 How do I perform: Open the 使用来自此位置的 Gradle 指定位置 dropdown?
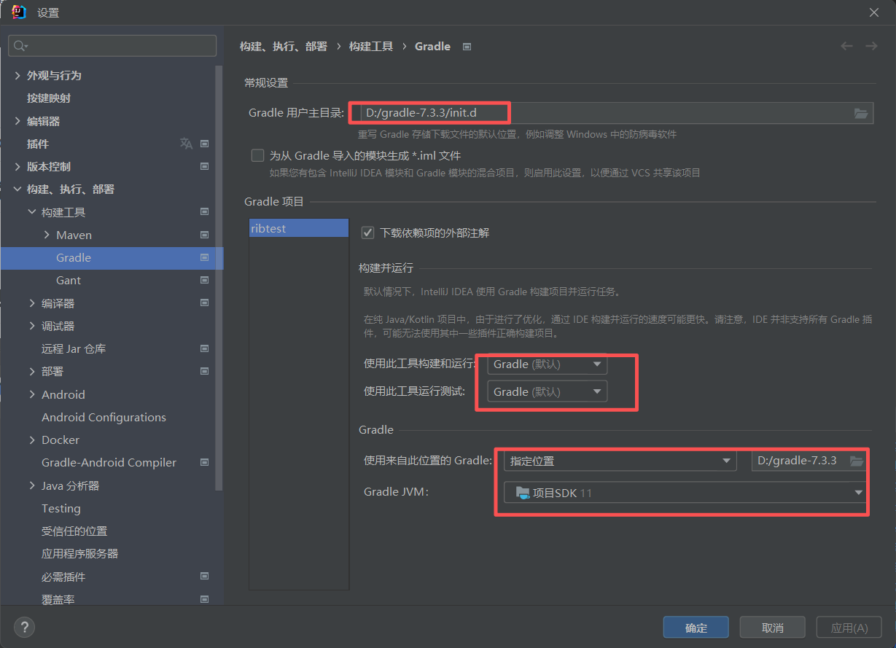point(620,461)
